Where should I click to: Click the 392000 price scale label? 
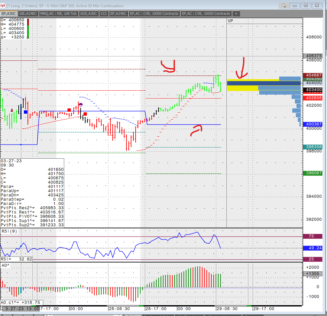(314, 219)
